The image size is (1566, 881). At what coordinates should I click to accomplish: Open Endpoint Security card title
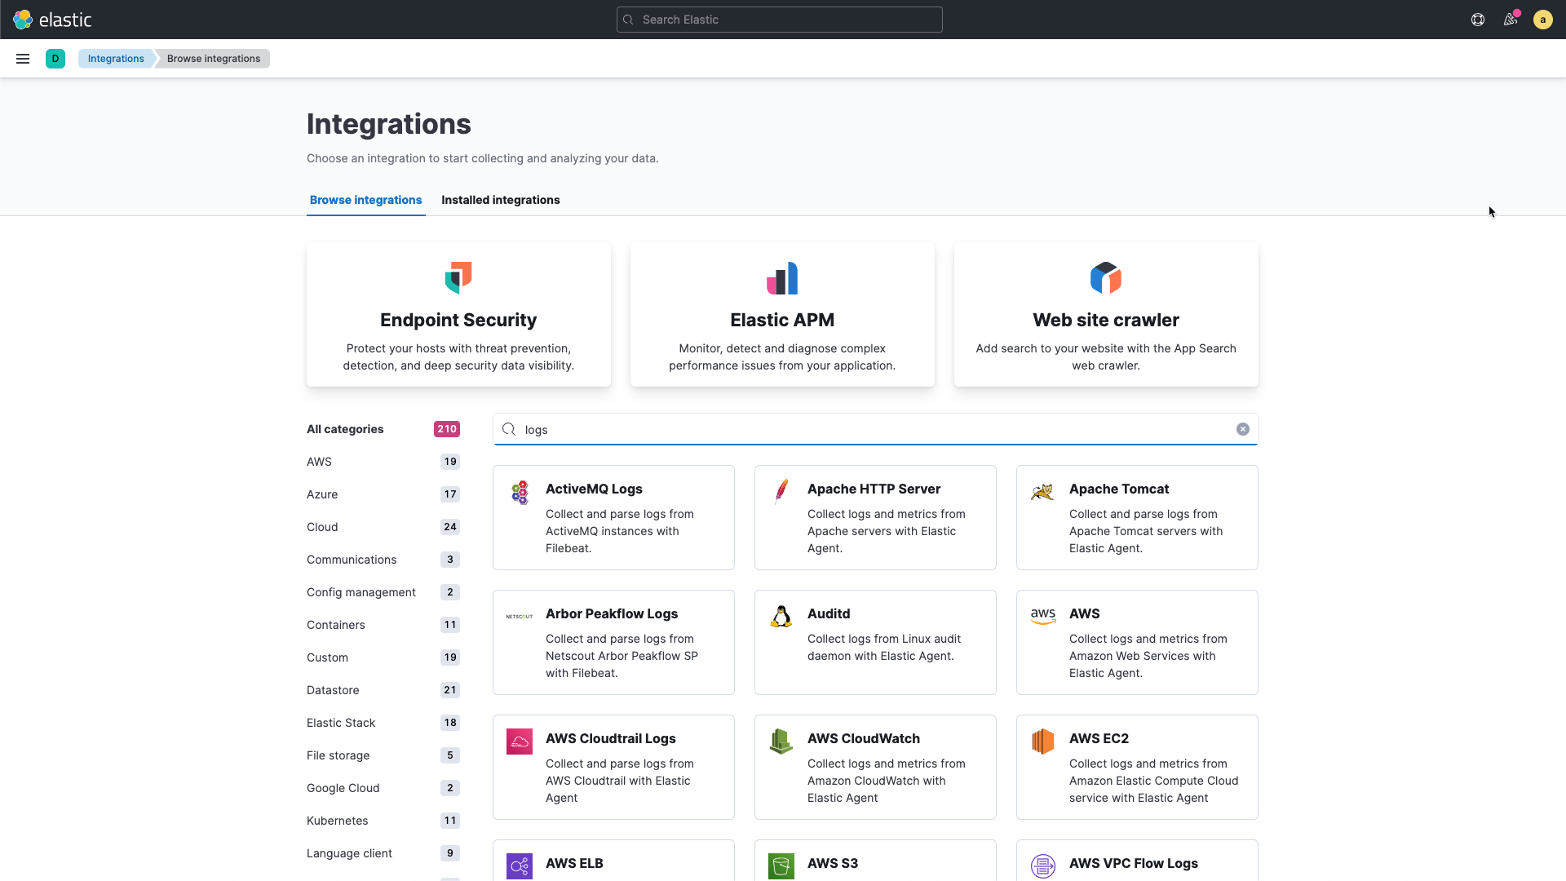458,320
